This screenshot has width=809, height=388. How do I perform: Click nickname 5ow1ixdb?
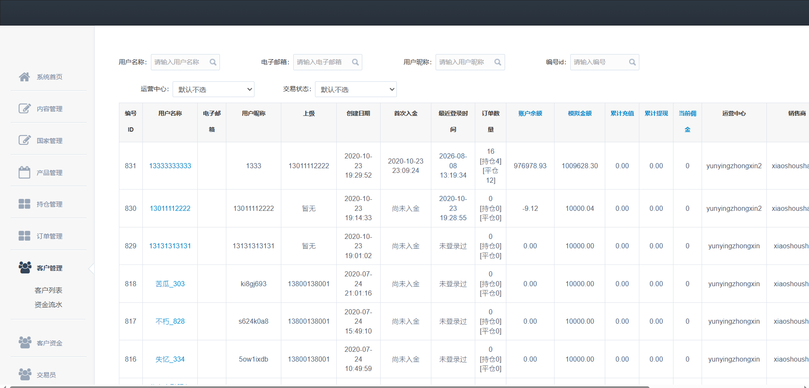pos(254,359)
